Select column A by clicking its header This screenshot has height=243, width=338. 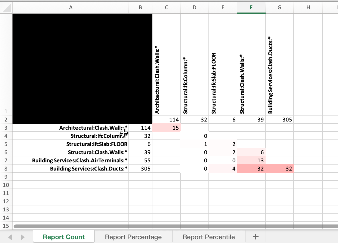[71, 7]
